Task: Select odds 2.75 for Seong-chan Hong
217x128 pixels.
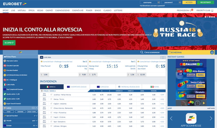Action: 93,75
